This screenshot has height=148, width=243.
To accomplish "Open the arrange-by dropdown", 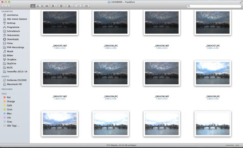I will pos(70,6).
